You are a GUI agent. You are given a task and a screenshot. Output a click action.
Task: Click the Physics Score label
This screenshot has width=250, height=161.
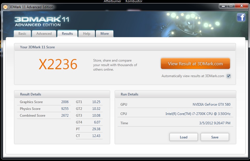30,109
